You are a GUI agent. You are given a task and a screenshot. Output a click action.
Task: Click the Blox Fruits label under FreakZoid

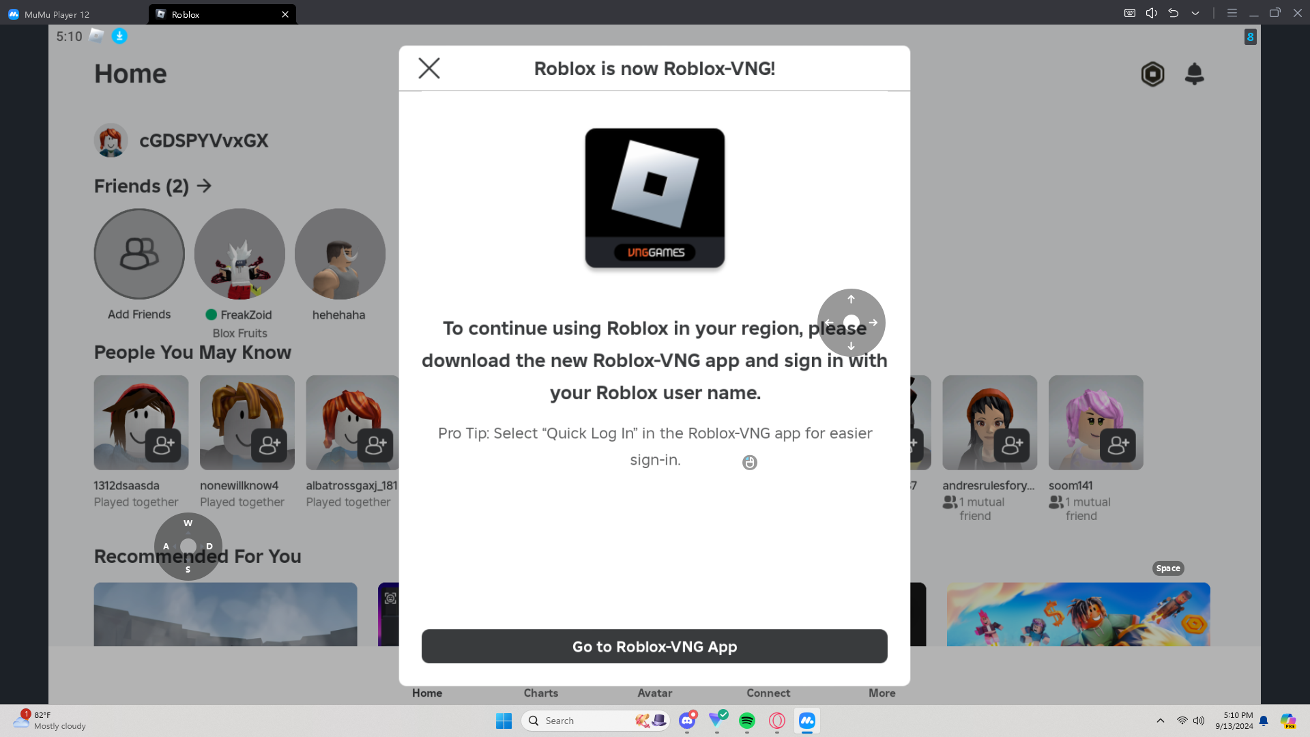point(239,333)
